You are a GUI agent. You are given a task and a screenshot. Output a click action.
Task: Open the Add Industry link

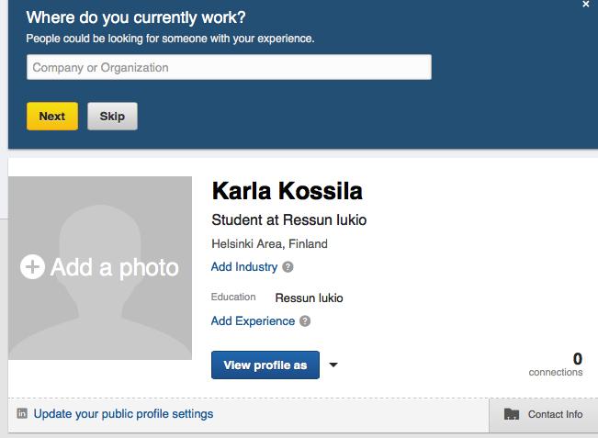pos(244,267)
